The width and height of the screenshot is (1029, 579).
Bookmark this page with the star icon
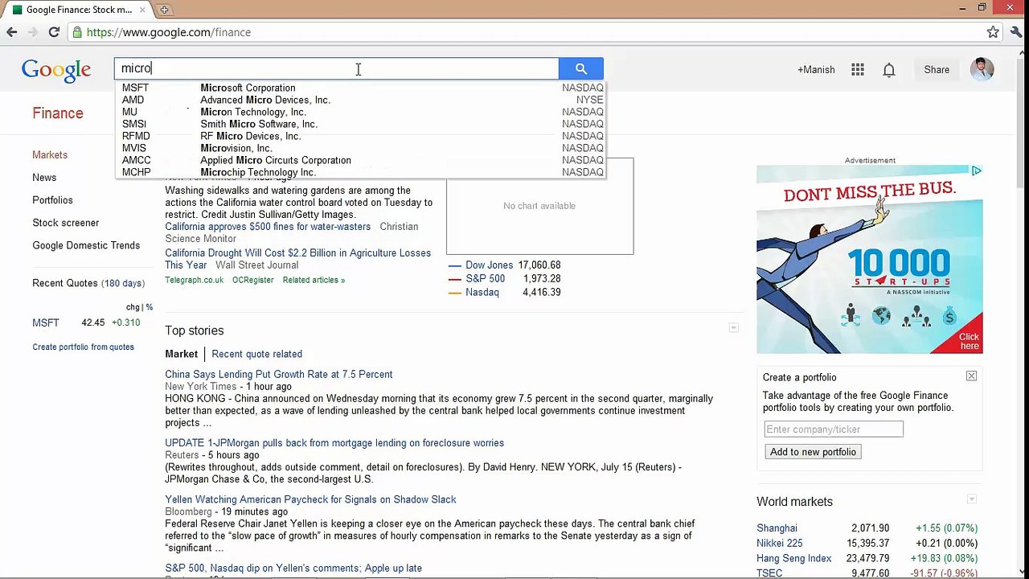[993, 32]
